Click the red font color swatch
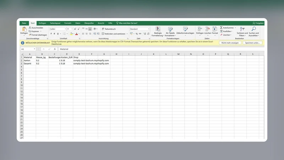The height and width of the screenshot is (160, 284). point(76,34)
